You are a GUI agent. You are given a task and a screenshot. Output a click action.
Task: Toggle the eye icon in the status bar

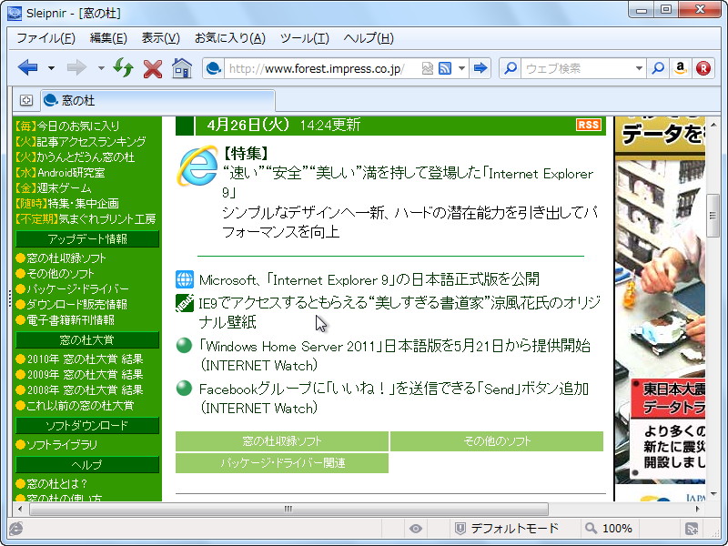tap(416, 528)
